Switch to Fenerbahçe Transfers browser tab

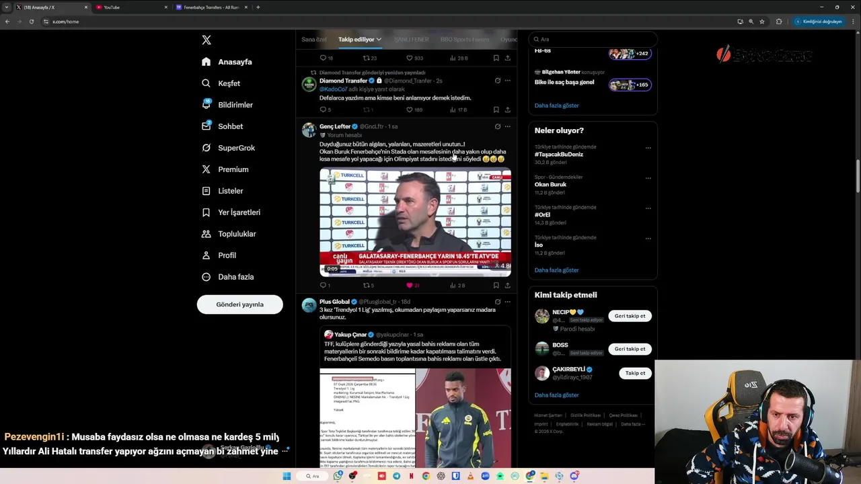click(211, 7)
